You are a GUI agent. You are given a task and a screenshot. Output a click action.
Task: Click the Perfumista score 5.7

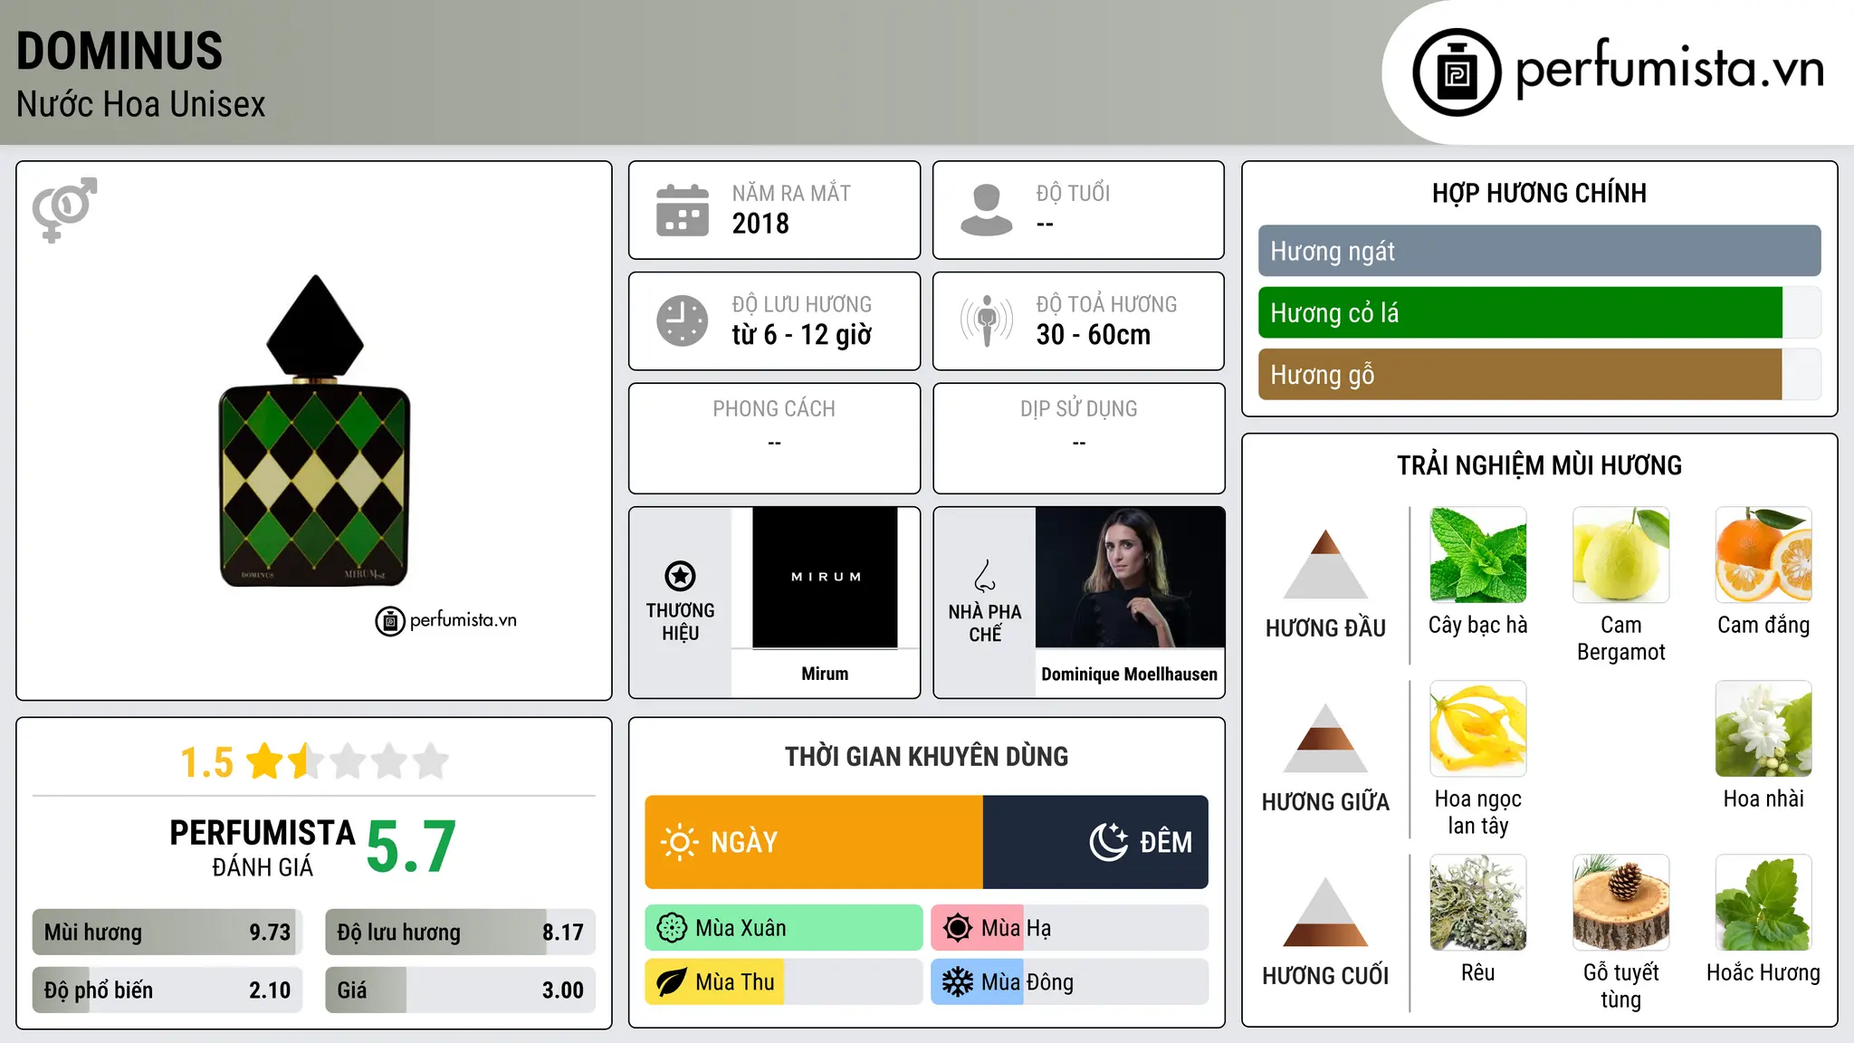[411, 847]
